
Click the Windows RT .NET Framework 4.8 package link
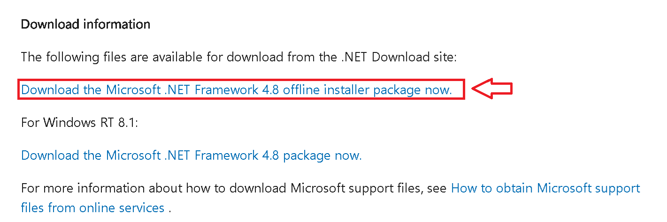(192, 155)
